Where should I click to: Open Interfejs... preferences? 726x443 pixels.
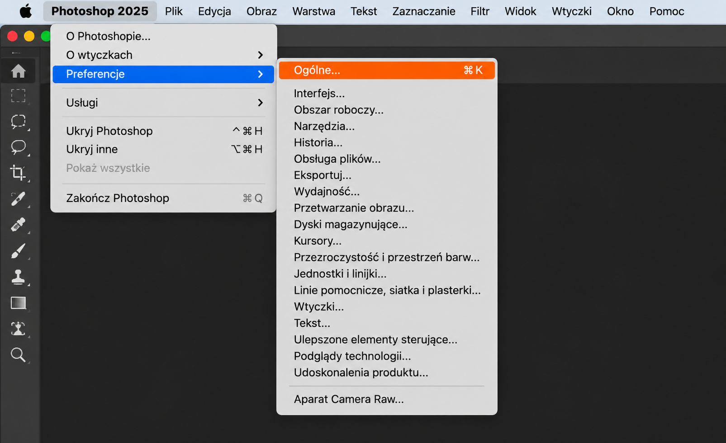(x=387, y=94)
